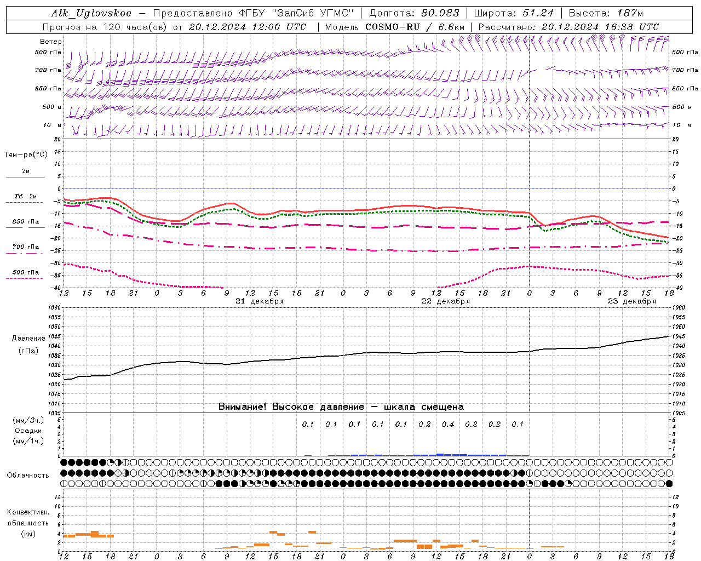Screen dimensions: 701x561
Task: Click the provider text 'Предоставлено ФГБУ "ЗапСиб УГМС"'
Action: (254, 13)
